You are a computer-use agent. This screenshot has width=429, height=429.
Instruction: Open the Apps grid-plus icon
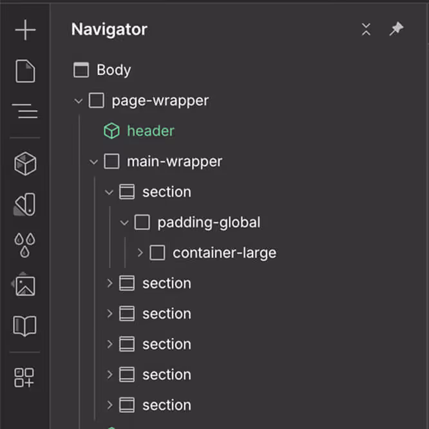tap(24, 377)
